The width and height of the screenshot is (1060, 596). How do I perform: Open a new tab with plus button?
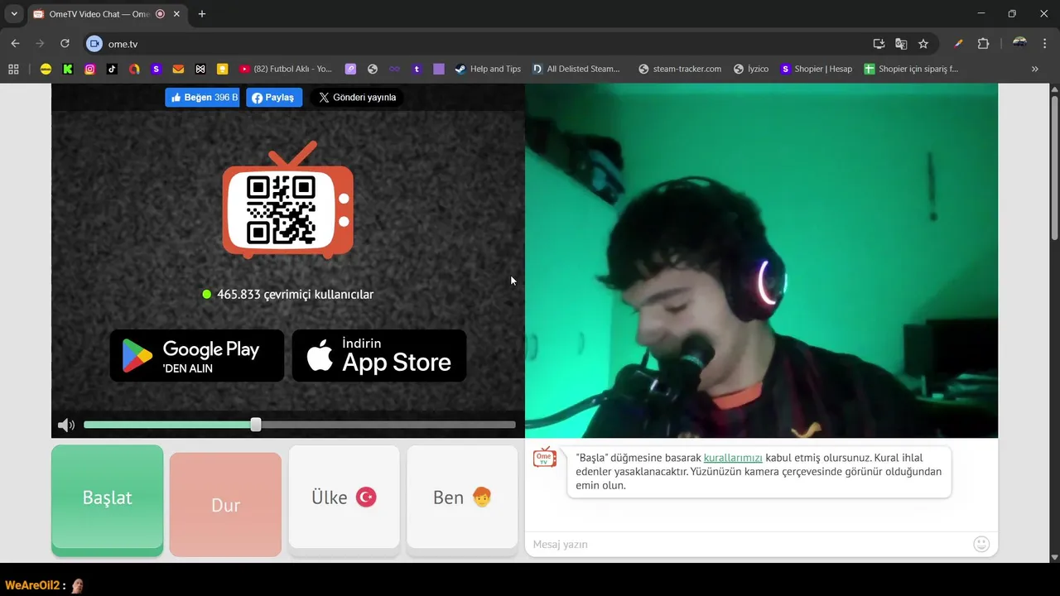(202, 14)
